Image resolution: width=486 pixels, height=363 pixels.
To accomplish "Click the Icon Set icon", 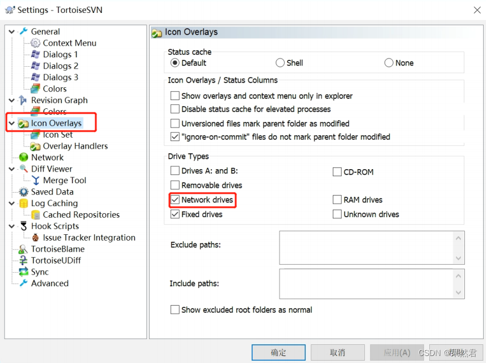I will pyautogui.click(x=35, y=135).
